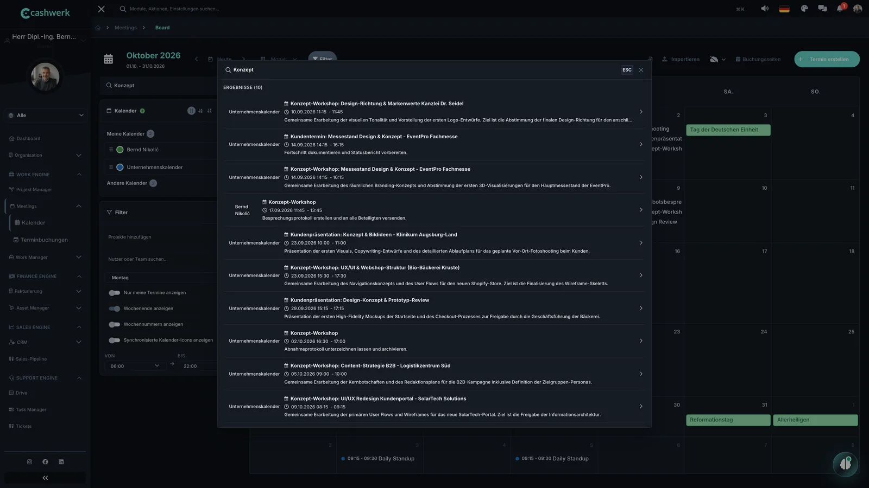Expand the CRM menu
Image resolution: width=869 pixels, height=488 pixels.
pyautogui.click(x=46, y=342)
